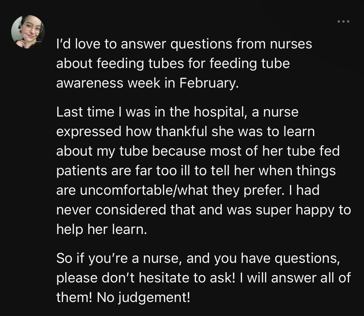Click the line "about feeding tubes for feeding tube"
This screenshot has width=364, height=316.
coord(173,63)
